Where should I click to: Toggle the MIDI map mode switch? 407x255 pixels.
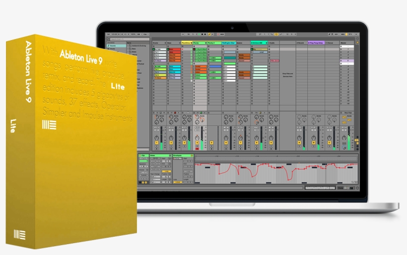[342, 35]
